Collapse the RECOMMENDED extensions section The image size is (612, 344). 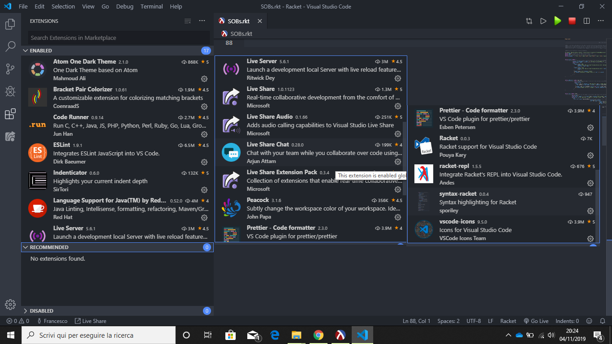(x=48, y=247)
